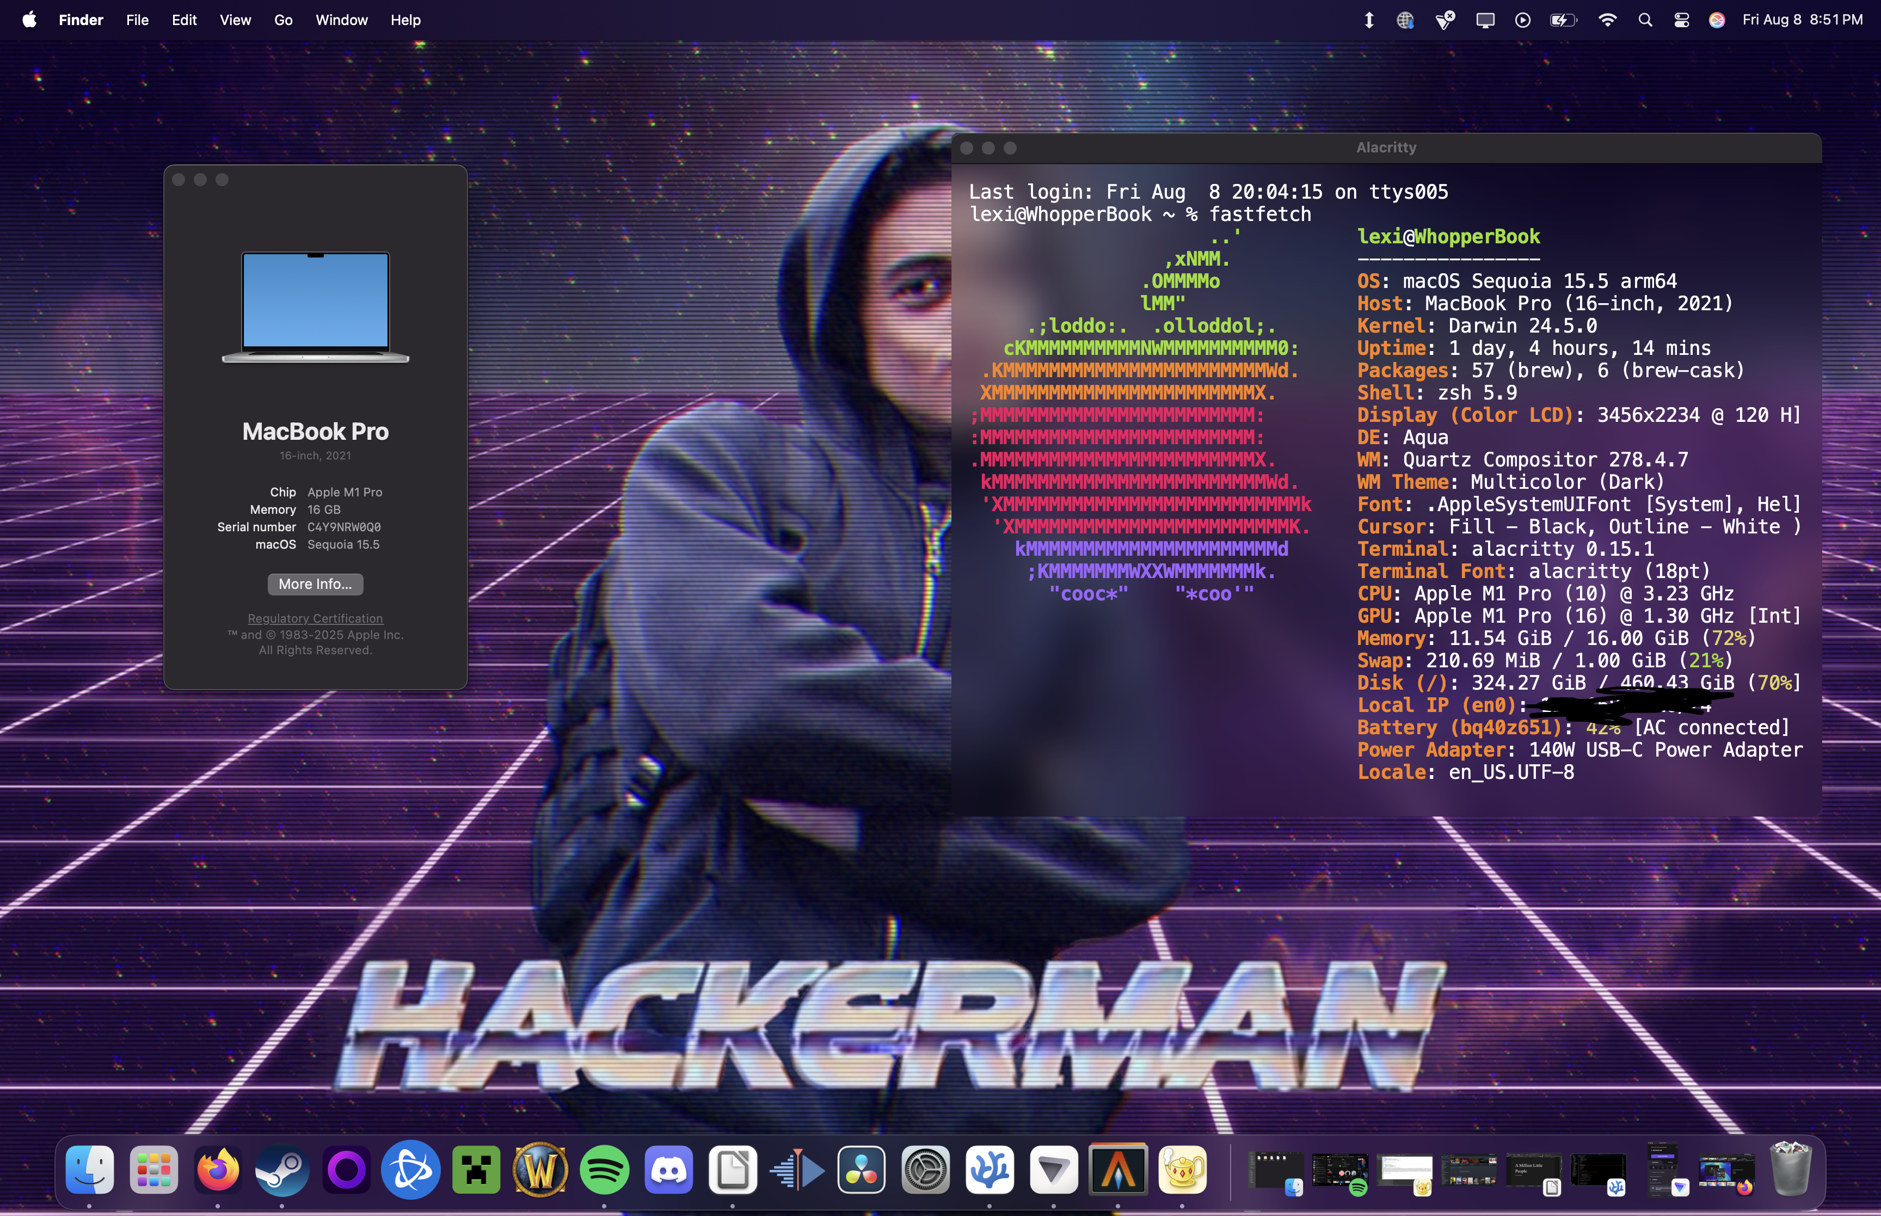This screenshot has height=1216, width=1881.
Task: Launch Firefox from the Dock
Action: click(218, 1169)
